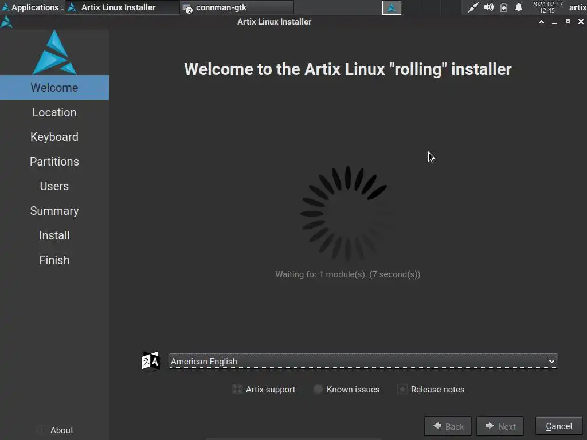Select the Summary step in sidebar
This screenshot has height=440, width=587.
coord(54,211)
